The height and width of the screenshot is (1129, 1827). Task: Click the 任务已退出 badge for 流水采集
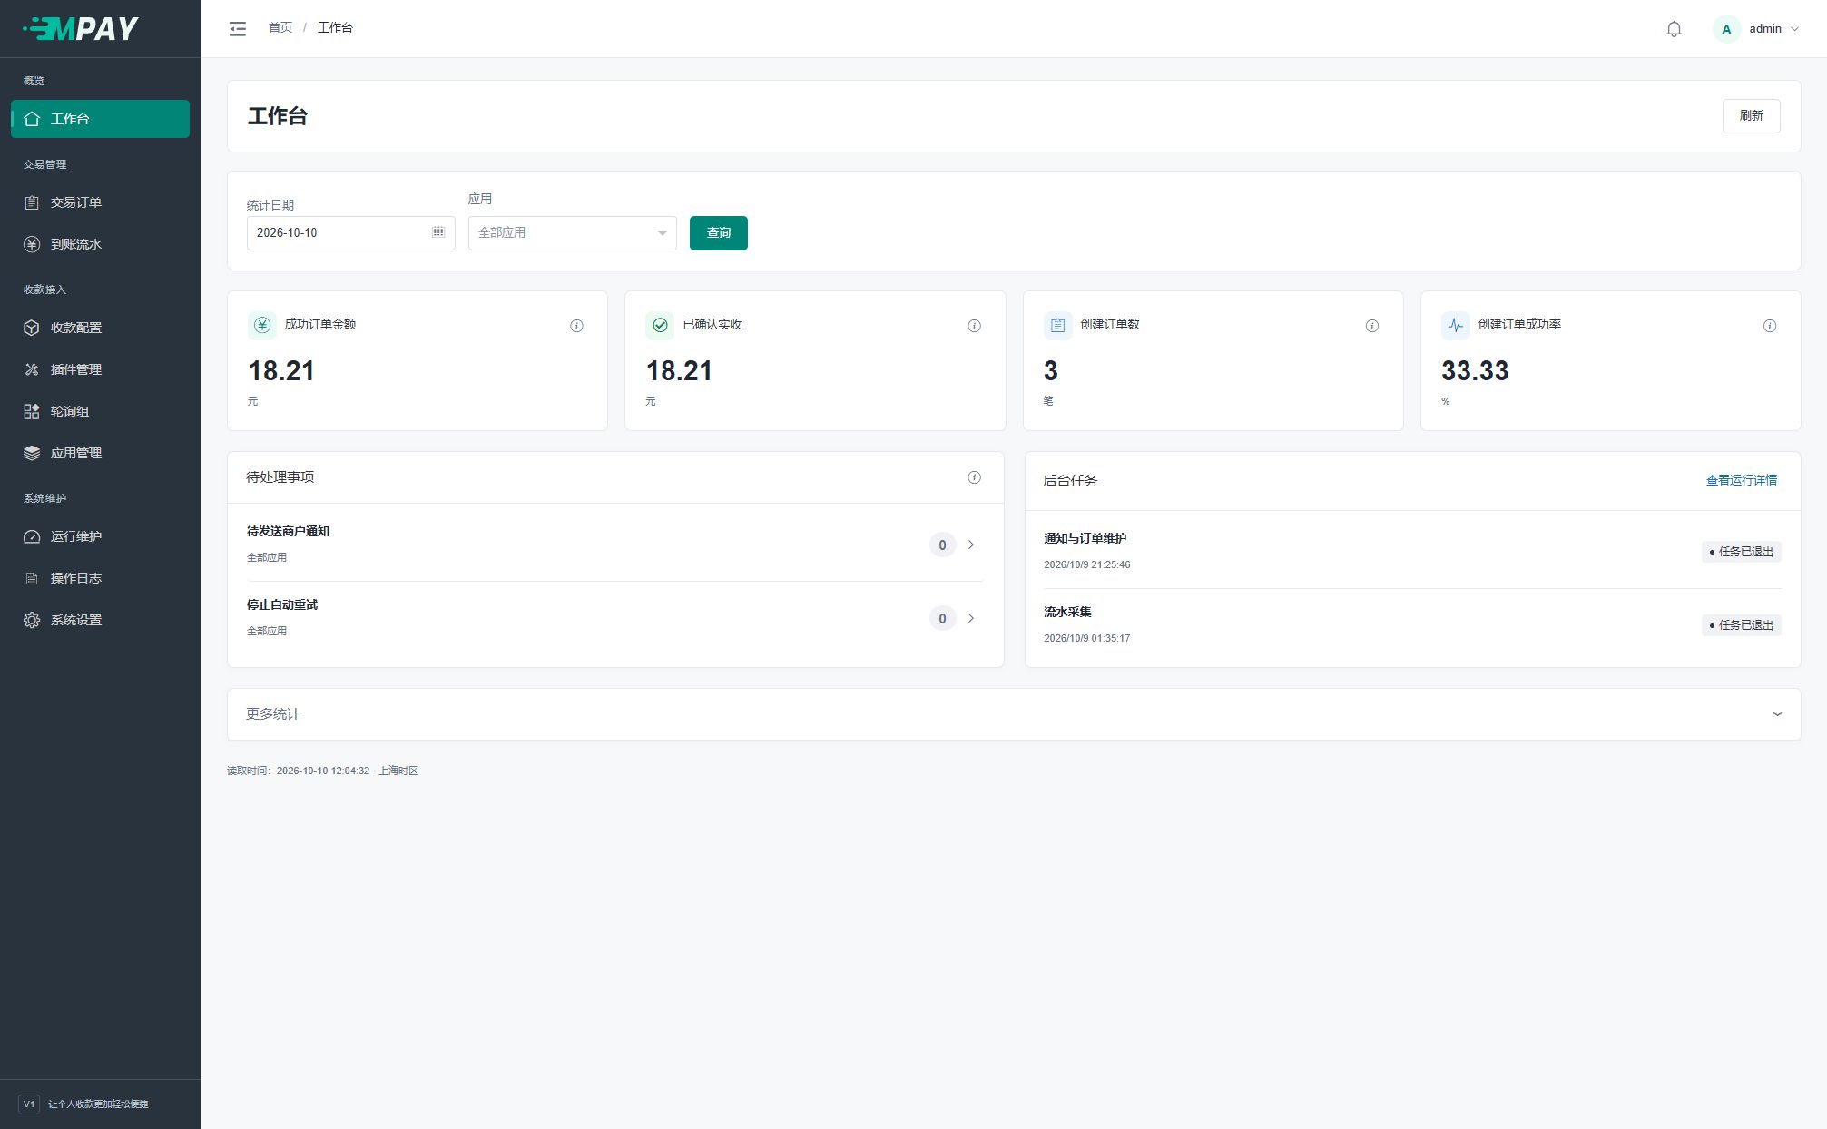click(1741, 625)
